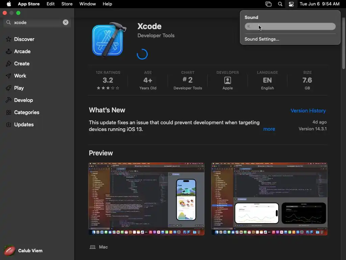Click the Discover star icon
Screen dimensions: 346x260
point(8,39)
